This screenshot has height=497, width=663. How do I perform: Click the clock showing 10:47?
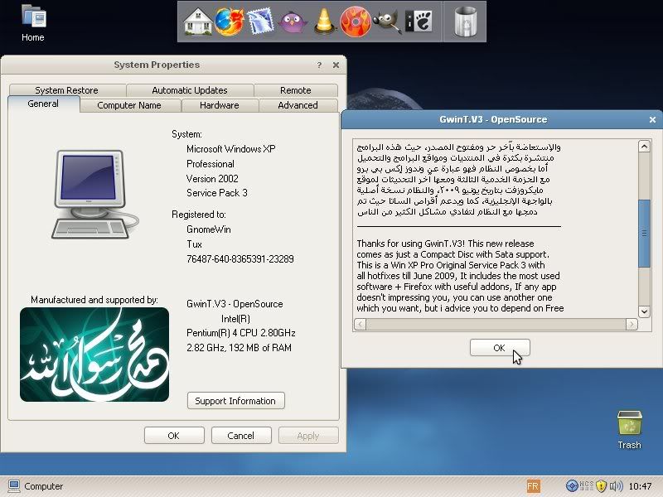coord(640,486)
